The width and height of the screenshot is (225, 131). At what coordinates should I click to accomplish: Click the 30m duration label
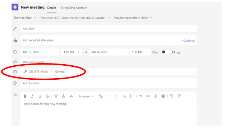point(155,52)
